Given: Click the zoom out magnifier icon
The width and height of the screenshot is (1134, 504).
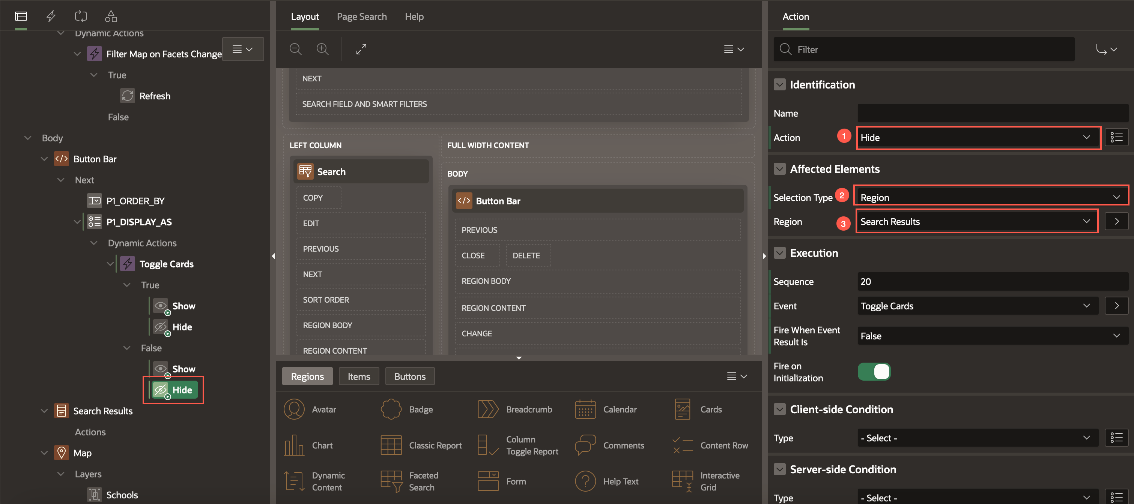Looking at the screenshot, I should click(x=295, y=49).
